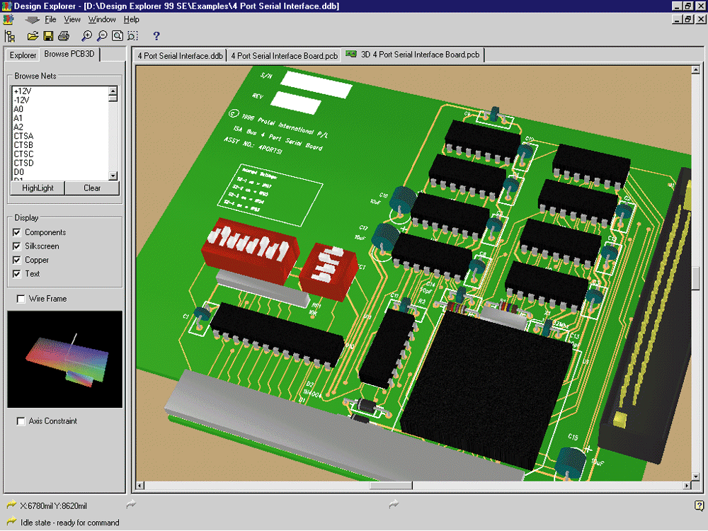Click the 3D view vertical scroll down arrow

696,476
